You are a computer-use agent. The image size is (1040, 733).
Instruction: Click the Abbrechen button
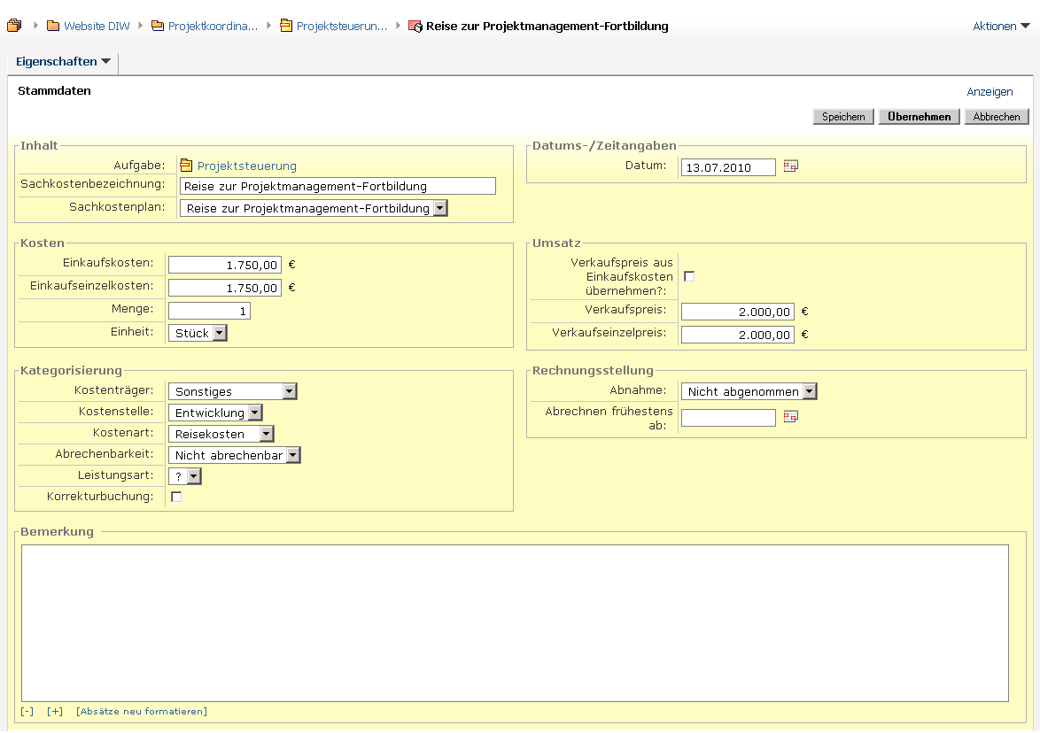pos(996,117)
